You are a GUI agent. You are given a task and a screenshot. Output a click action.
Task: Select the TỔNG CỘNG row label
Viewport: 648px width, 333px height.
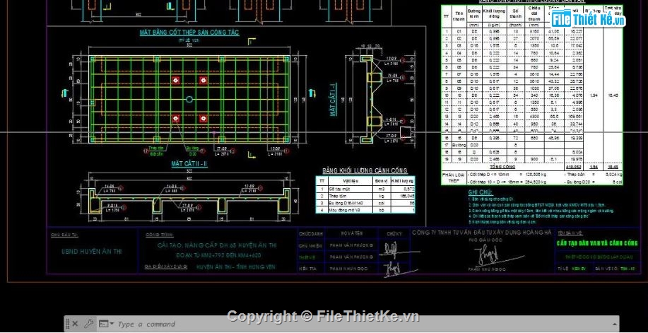pyautogui.click(x=502, y=167)
